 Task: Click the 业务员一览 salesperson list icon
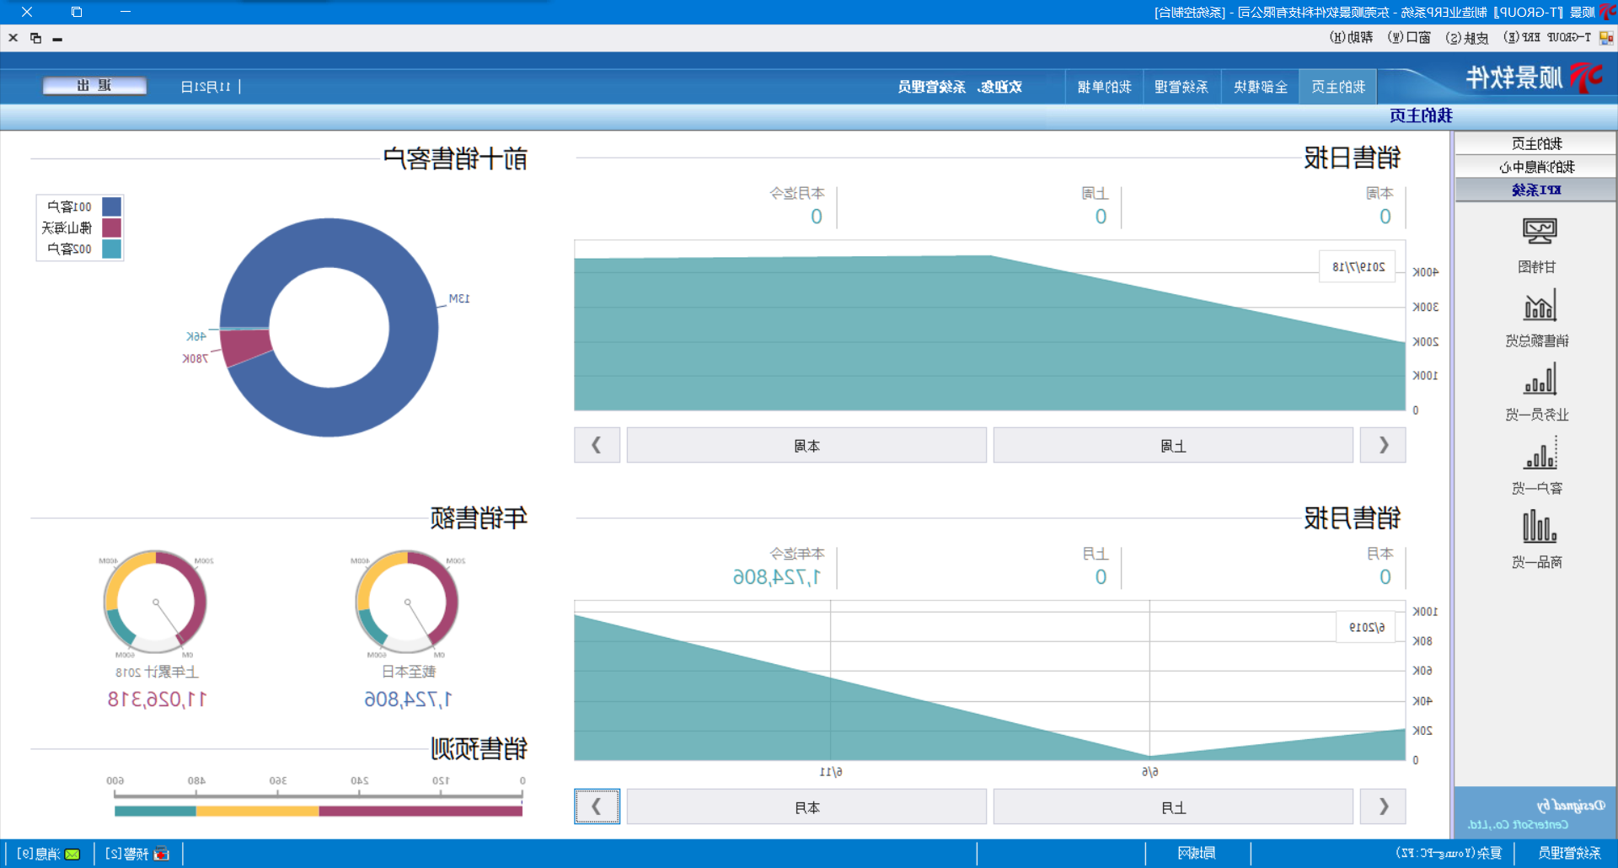click(x=1539, y=380)
